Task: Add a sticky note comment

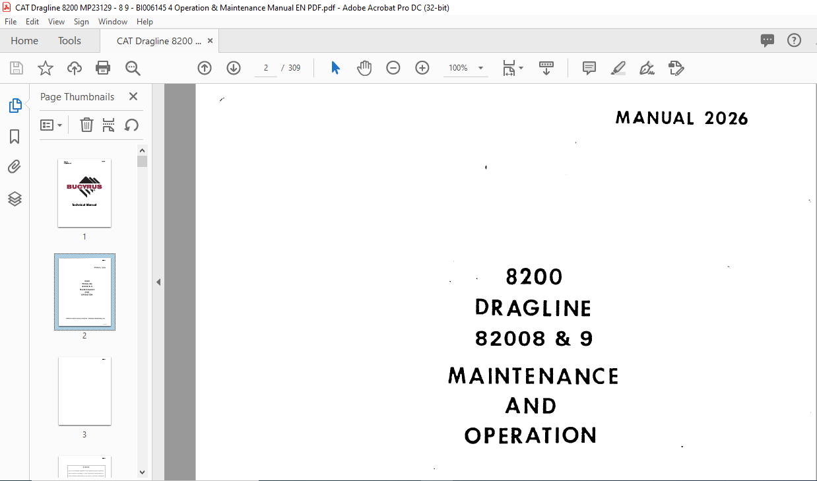Action: tap(589, 68)
